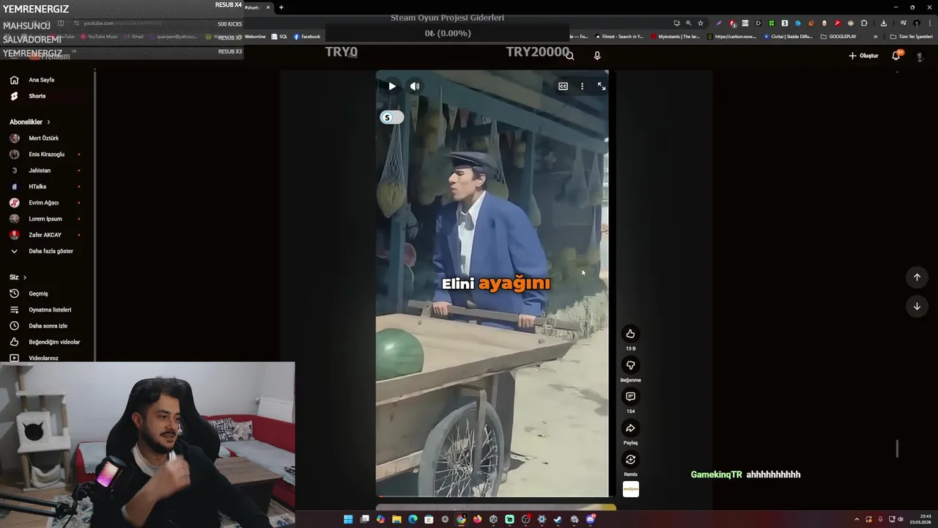Open the YouTube account avatar menu

coord(920,56)
